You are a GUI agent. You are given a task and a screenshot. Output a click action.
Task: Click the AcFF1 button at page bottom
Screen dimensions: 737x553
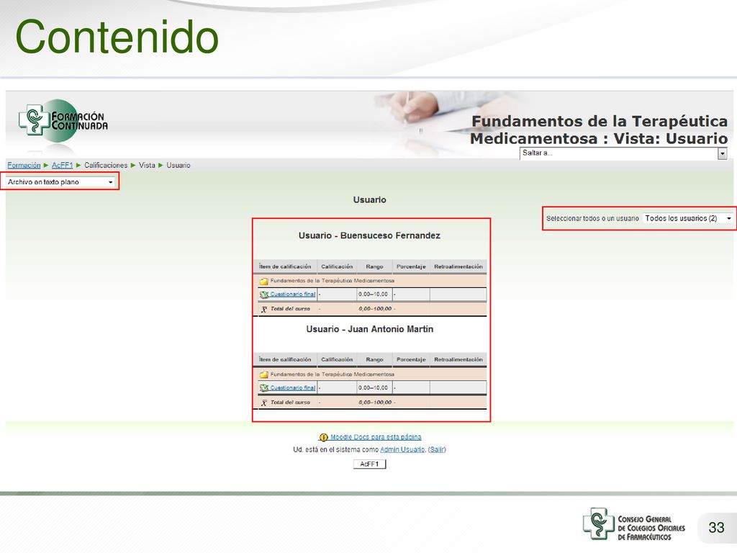pos(369,464)
